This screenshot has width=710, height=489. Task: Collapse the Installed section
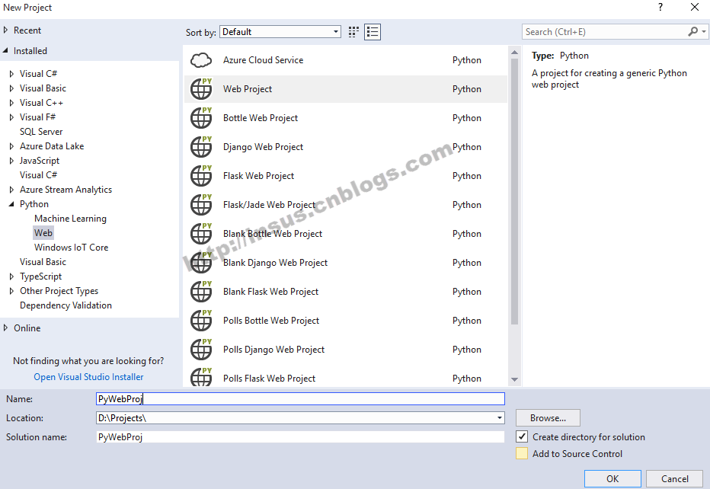pos(6,51)
